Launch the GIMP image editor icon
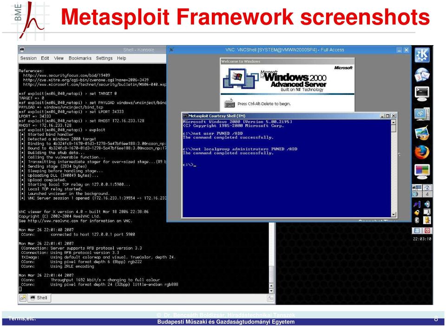 pos(422,133)
